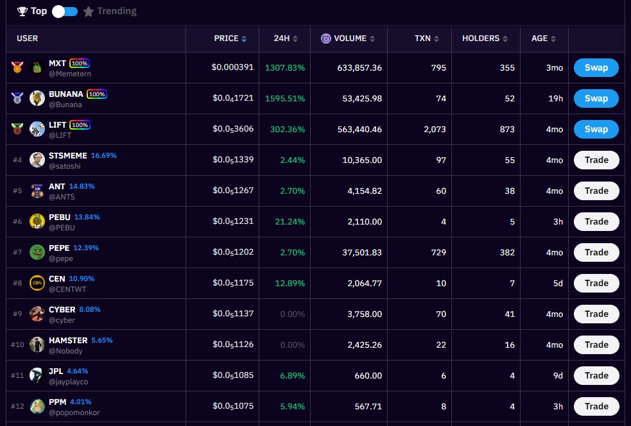The height and width of the screenshot is (426, 631).
Task: Sort table by 24H change
Action: 286,38
